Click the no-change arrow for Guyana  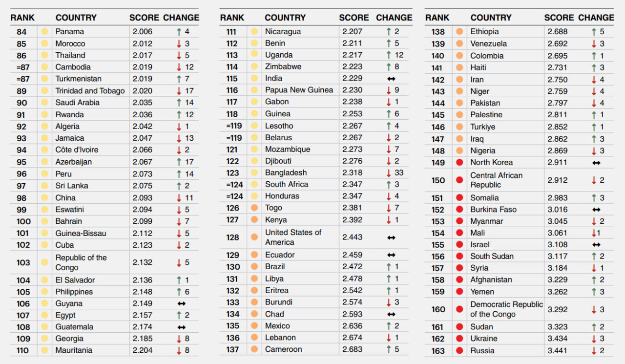182,303
